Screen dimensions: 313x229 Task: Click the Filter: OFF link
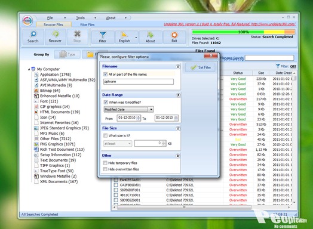[x=293, y=66]
